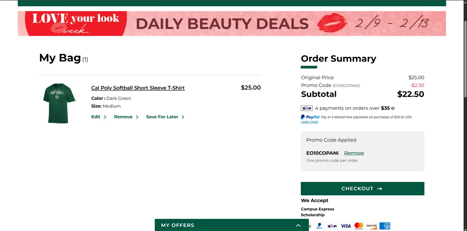Click the green softball T-shirt thumbnail
Viewport: 467px width, 231px height.
click(x=59, y=103)
